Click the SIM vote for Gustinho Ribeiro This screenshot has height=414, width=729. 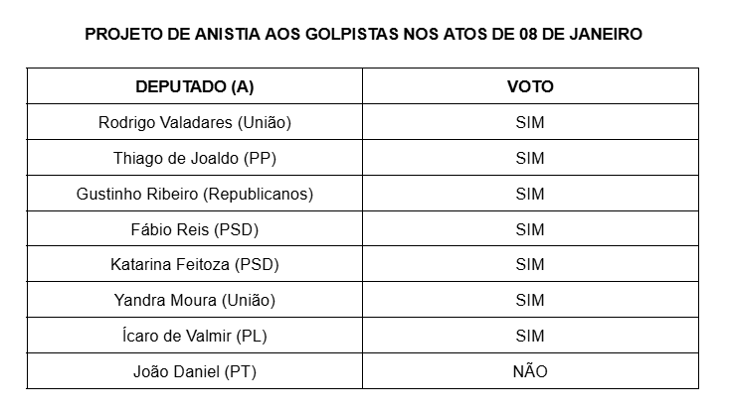[x=530, y=194]
